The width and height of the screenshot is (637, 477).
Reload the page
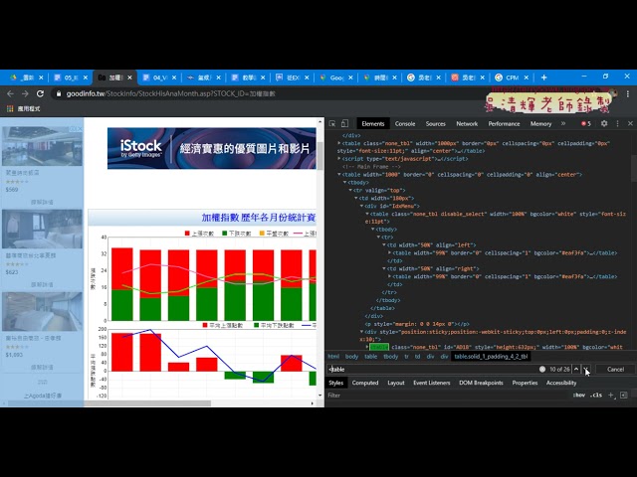pos(40,93)
